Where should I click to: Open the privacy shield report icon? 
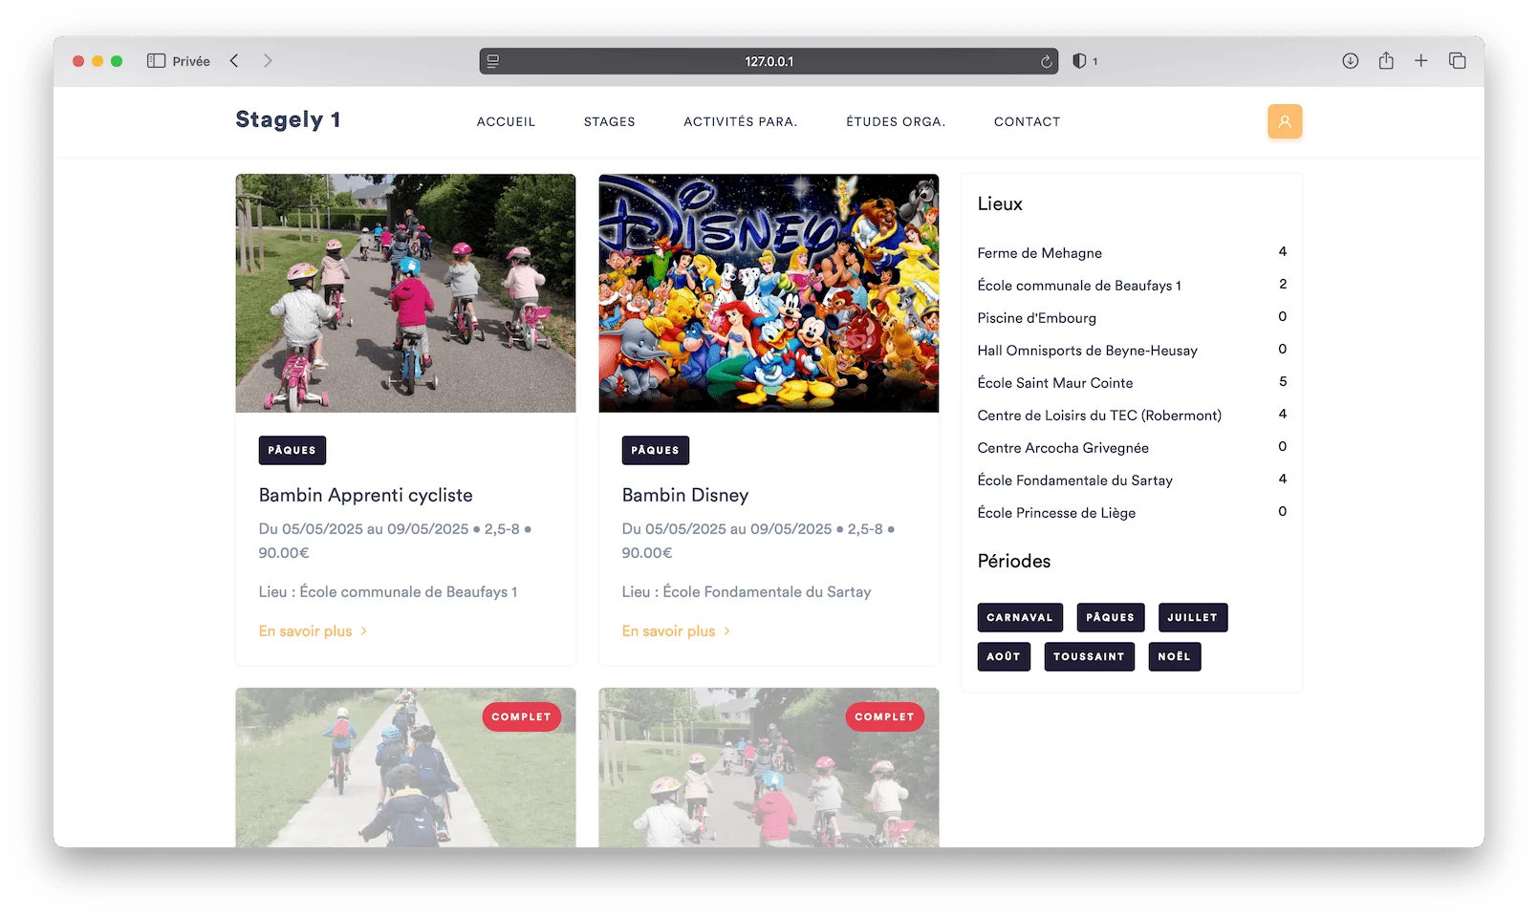(1079, 61)
